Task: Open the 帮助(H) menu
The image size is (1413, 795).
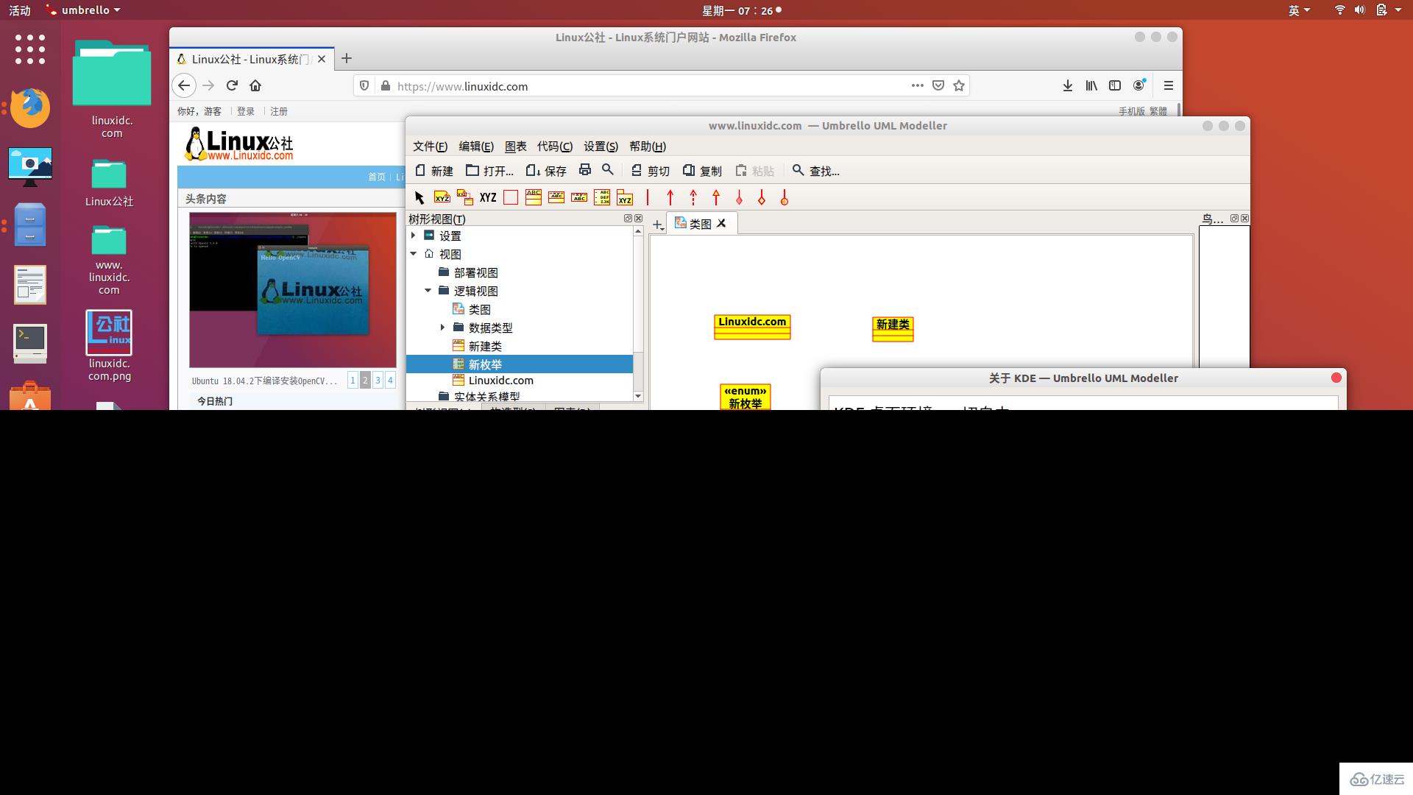Action: 648,146
